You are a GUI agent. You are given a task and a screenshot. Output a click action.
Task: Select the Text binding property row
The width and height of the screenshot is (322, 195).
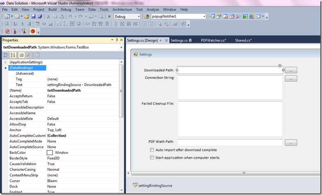point(63,85)
